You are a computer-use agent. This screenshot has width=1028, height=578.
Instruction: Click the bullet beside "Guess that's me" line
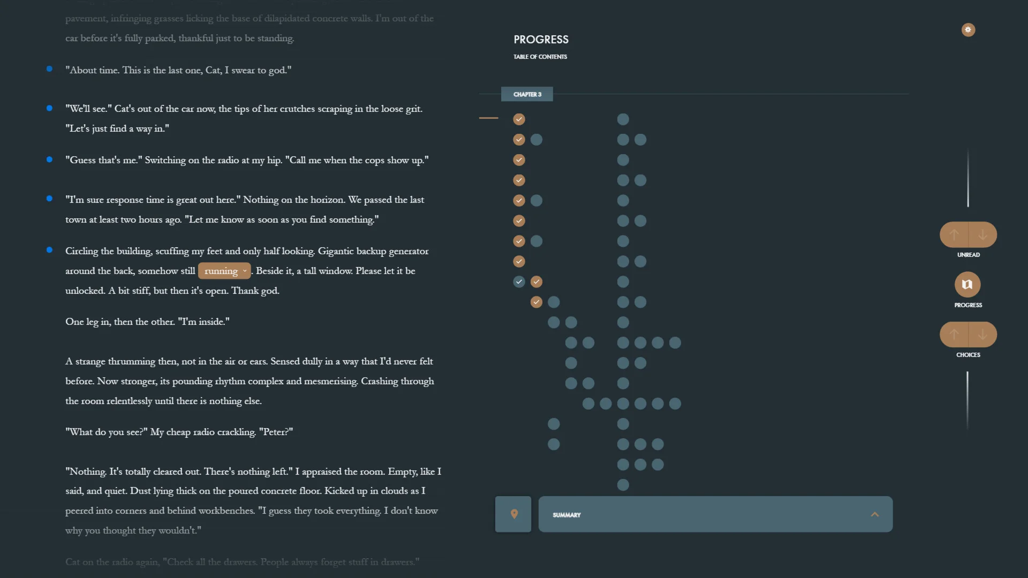(x=49, y=159)
